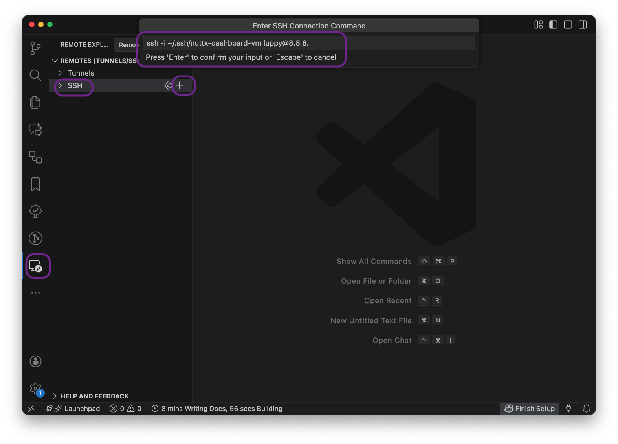
Task: Show errors and warnings count
Action: click(x=125, y=409)
